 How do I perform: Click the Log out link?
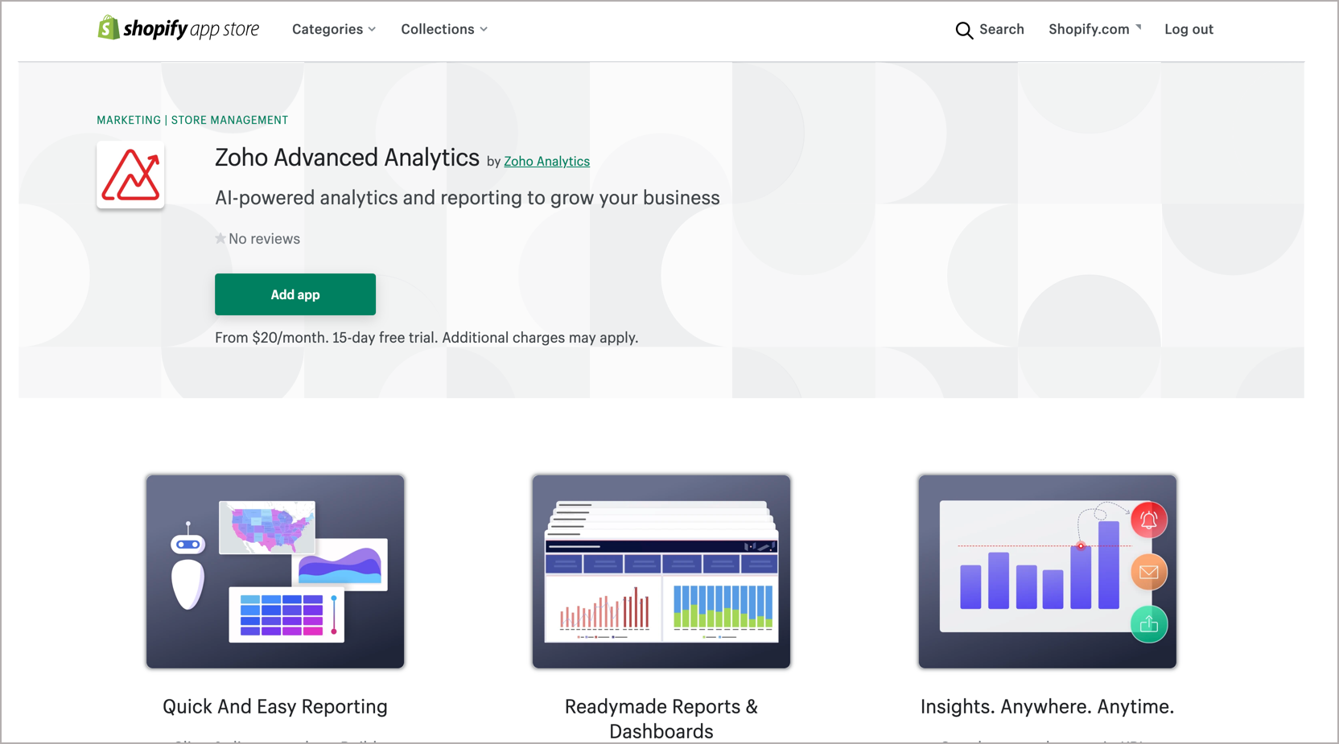click(1189, 30)
